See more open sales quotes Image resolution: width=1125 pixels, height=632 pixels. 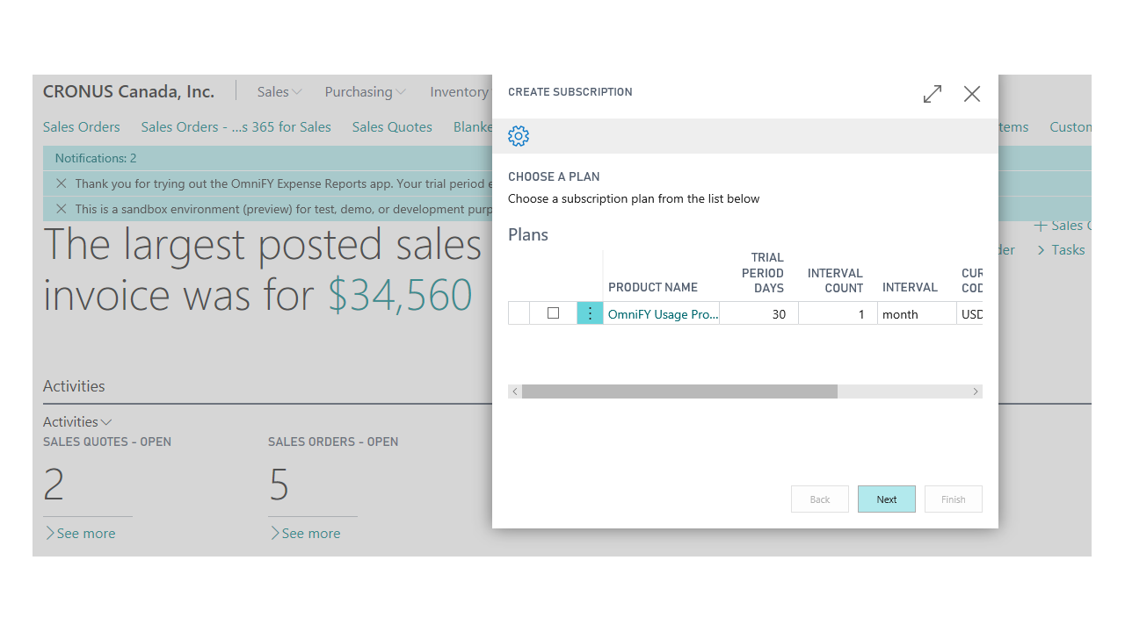click(80, 534)
